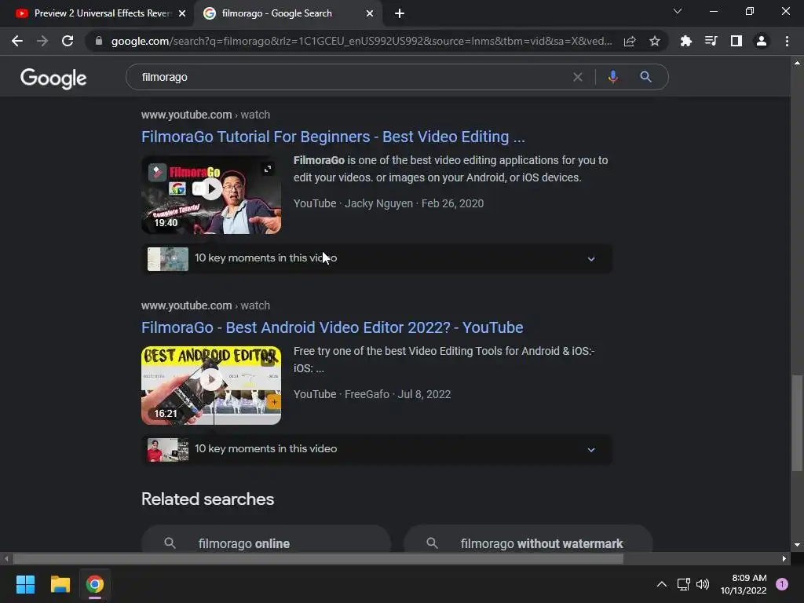Close the filmorago Google Search tab

click(x=370, y=13)
